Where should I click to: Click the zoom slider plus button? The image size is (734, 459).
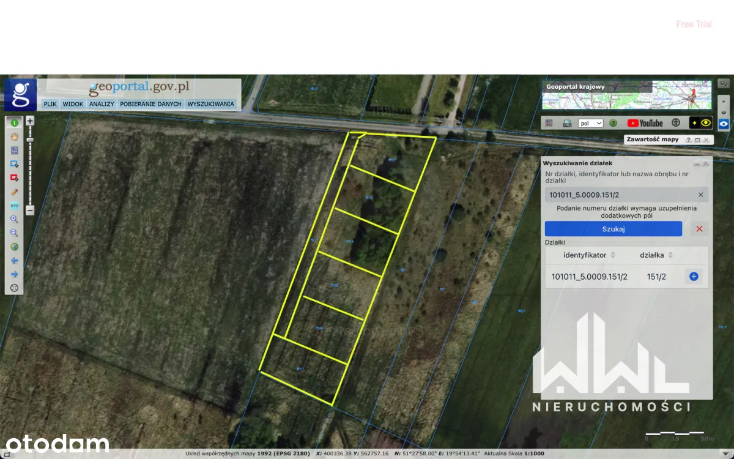click(x=30, y=121)
